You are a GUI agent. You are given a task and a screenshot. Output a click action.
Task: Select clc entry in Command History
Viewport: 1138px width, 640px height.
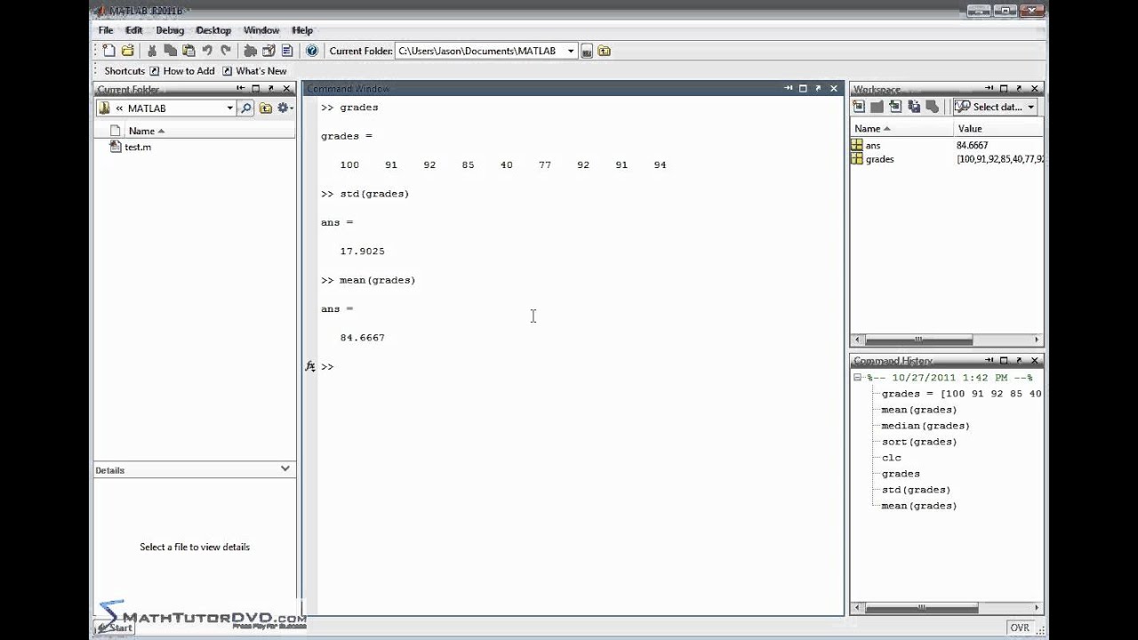[x=891, y=458]
